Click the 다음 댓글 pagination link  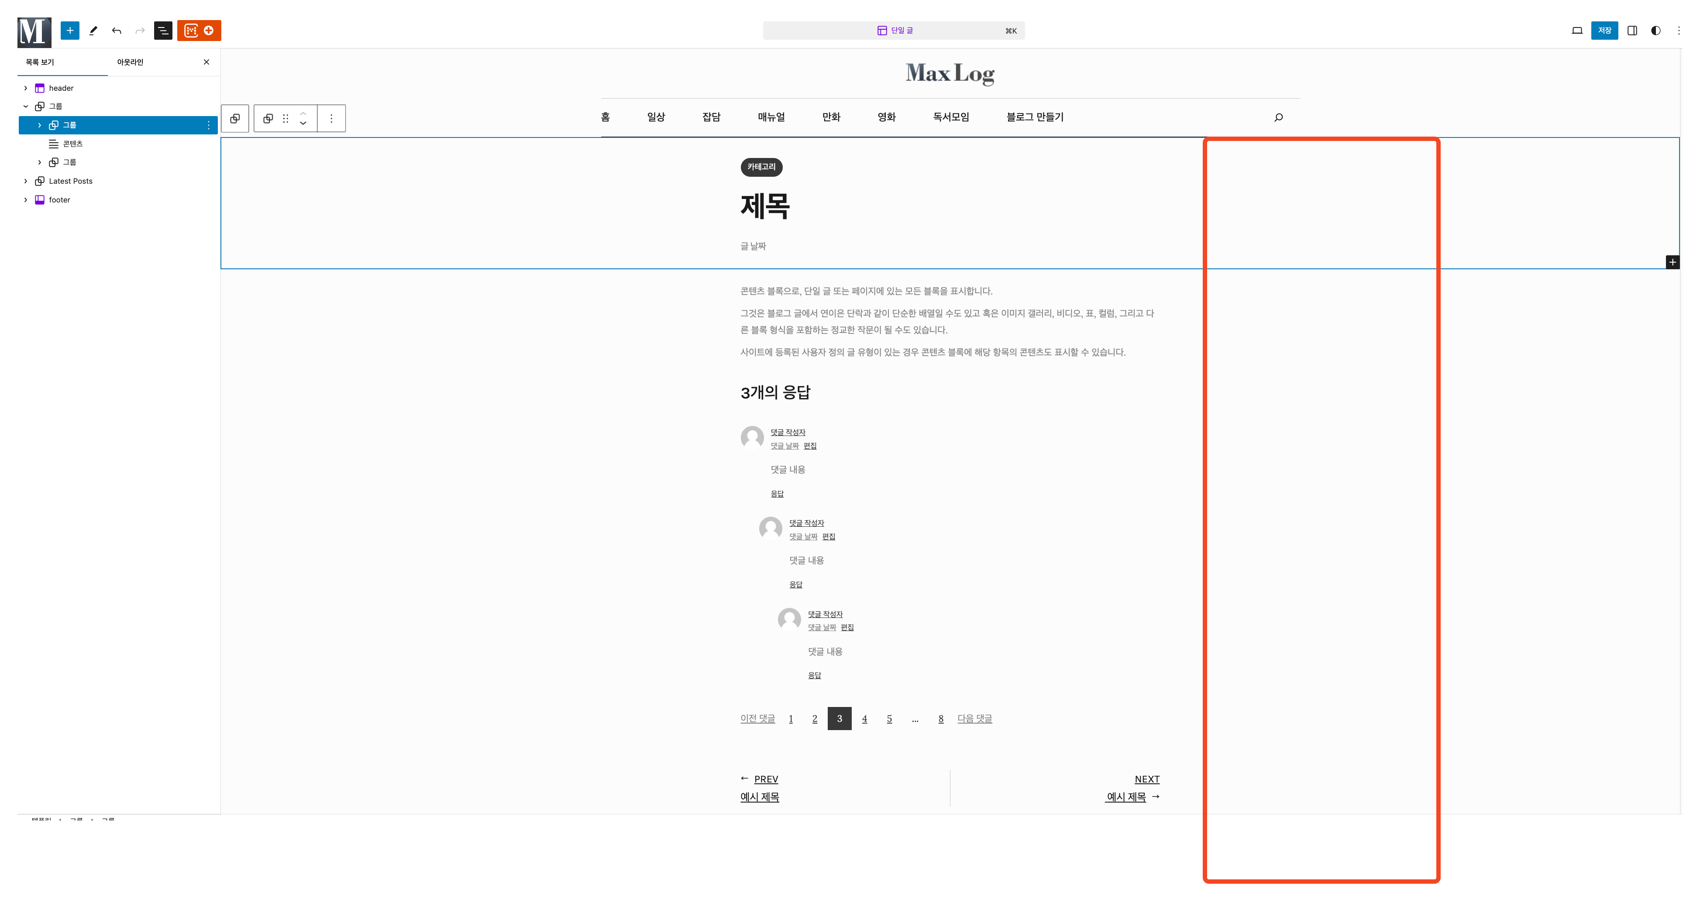(974, 718)
